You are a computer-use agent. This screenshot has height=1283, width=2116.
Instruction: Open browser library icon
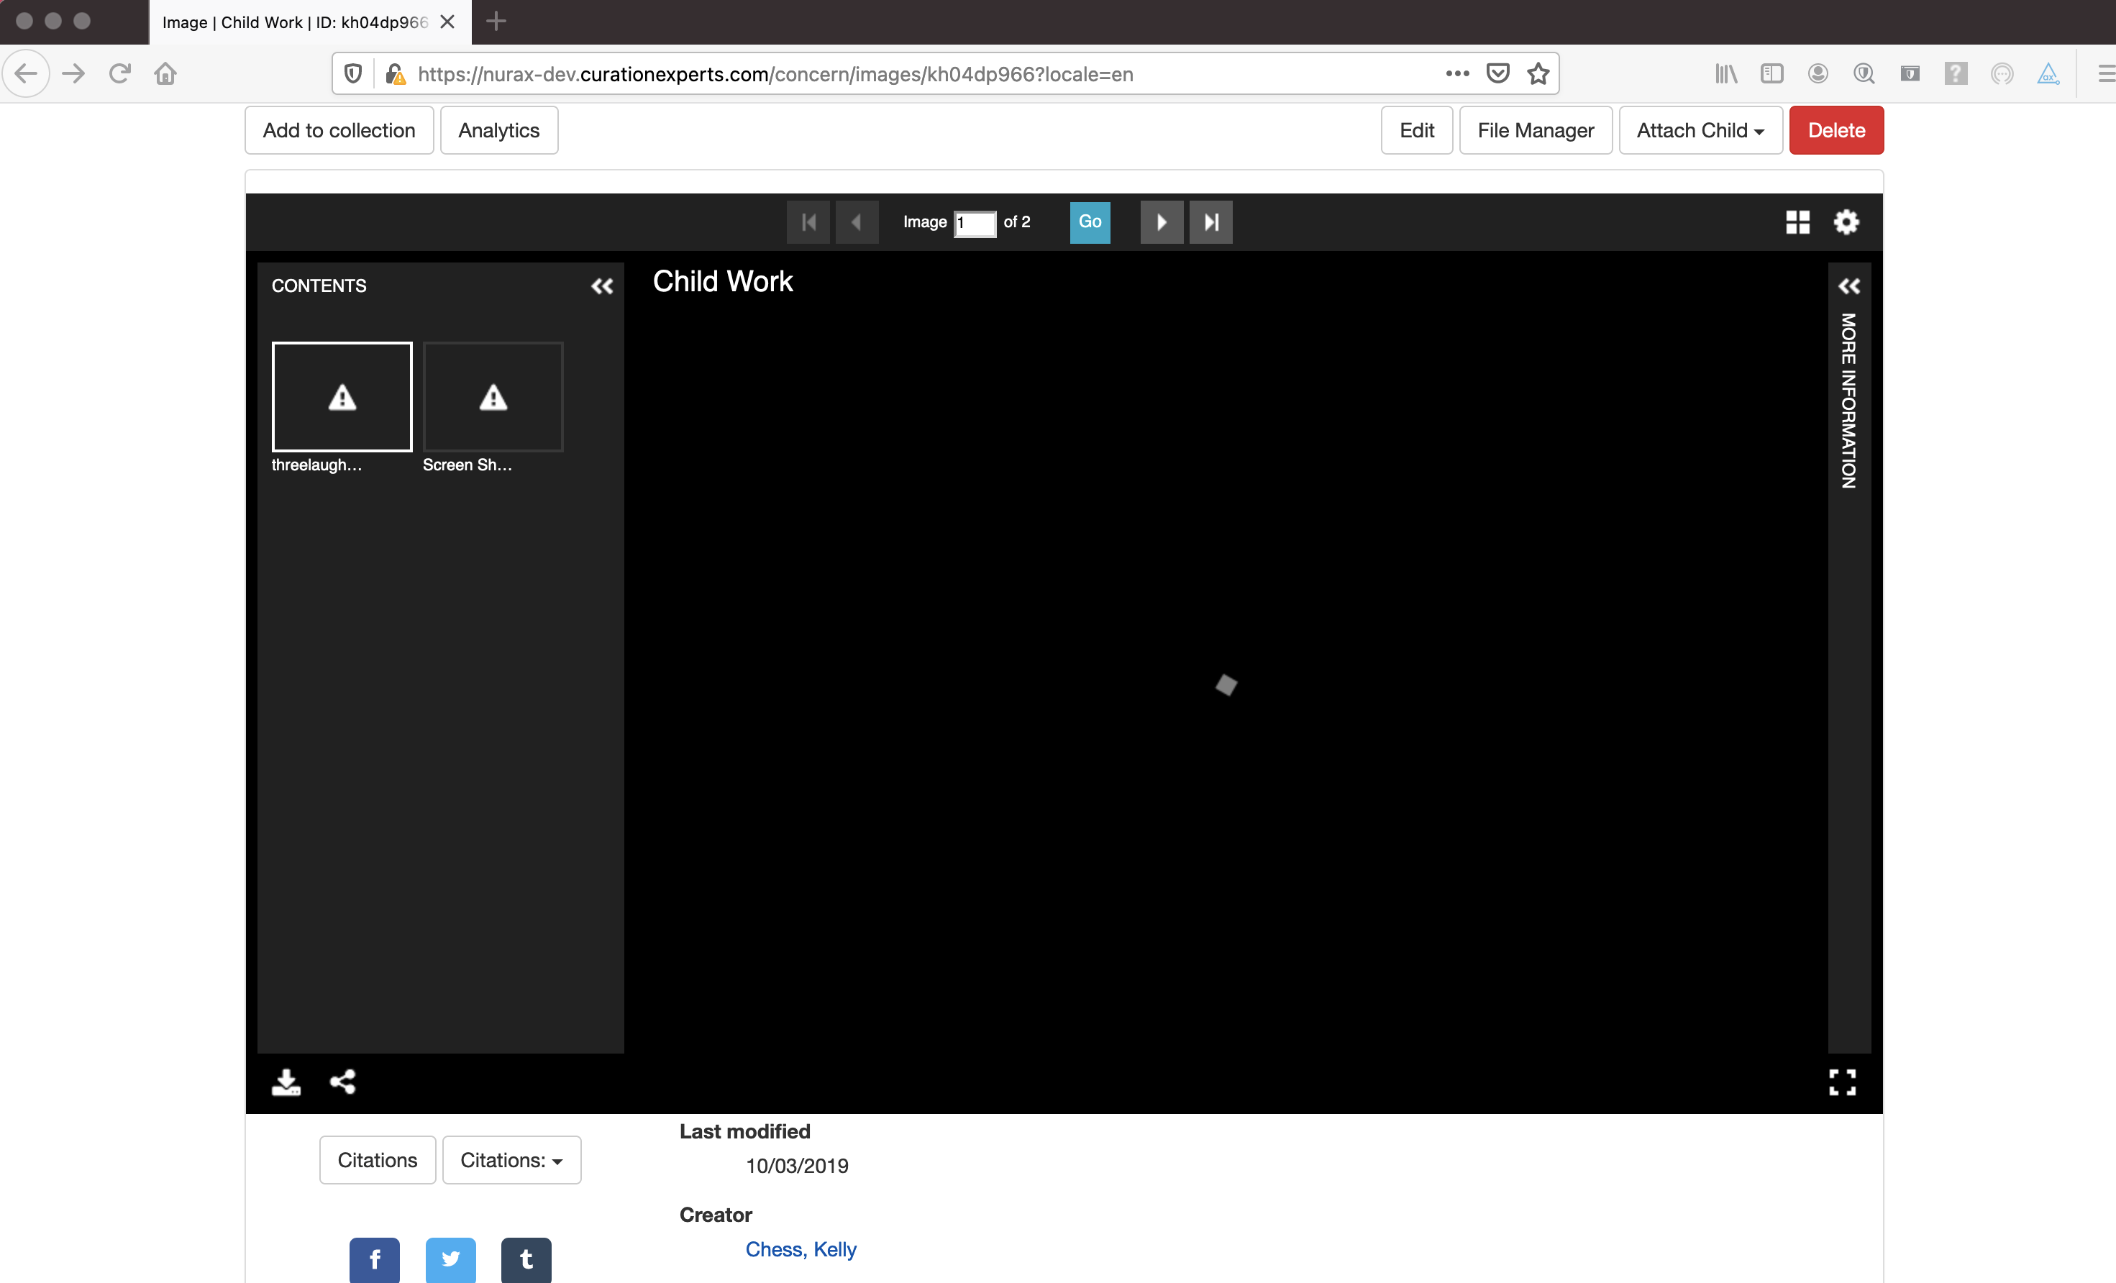click(1726, 74)
